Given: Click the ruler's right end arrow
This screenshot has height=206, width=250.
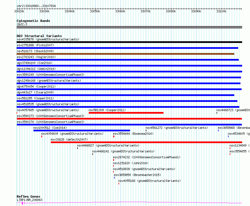Looking at the screenshot, I should tap(241, 9).
